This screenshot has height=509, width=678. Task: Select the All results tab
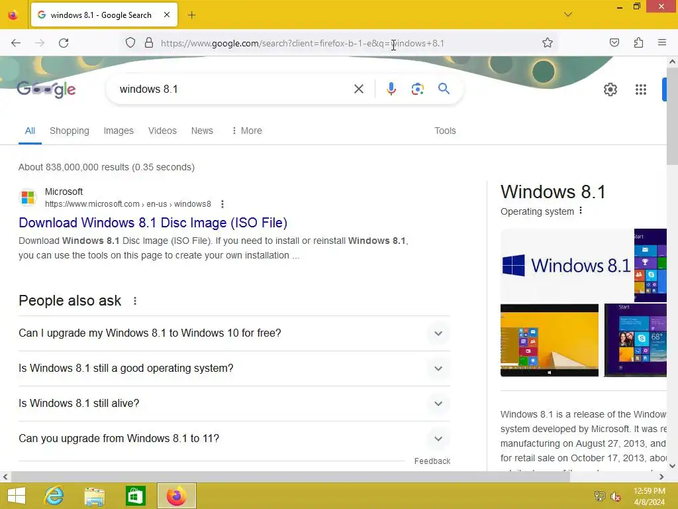click(x=30, y=131)
